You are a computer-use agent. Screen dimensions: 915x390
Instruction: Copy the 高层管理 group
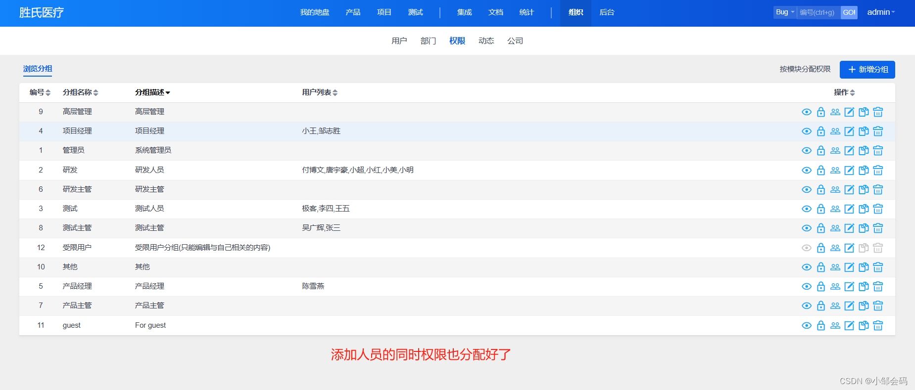(x=864, y=112)
